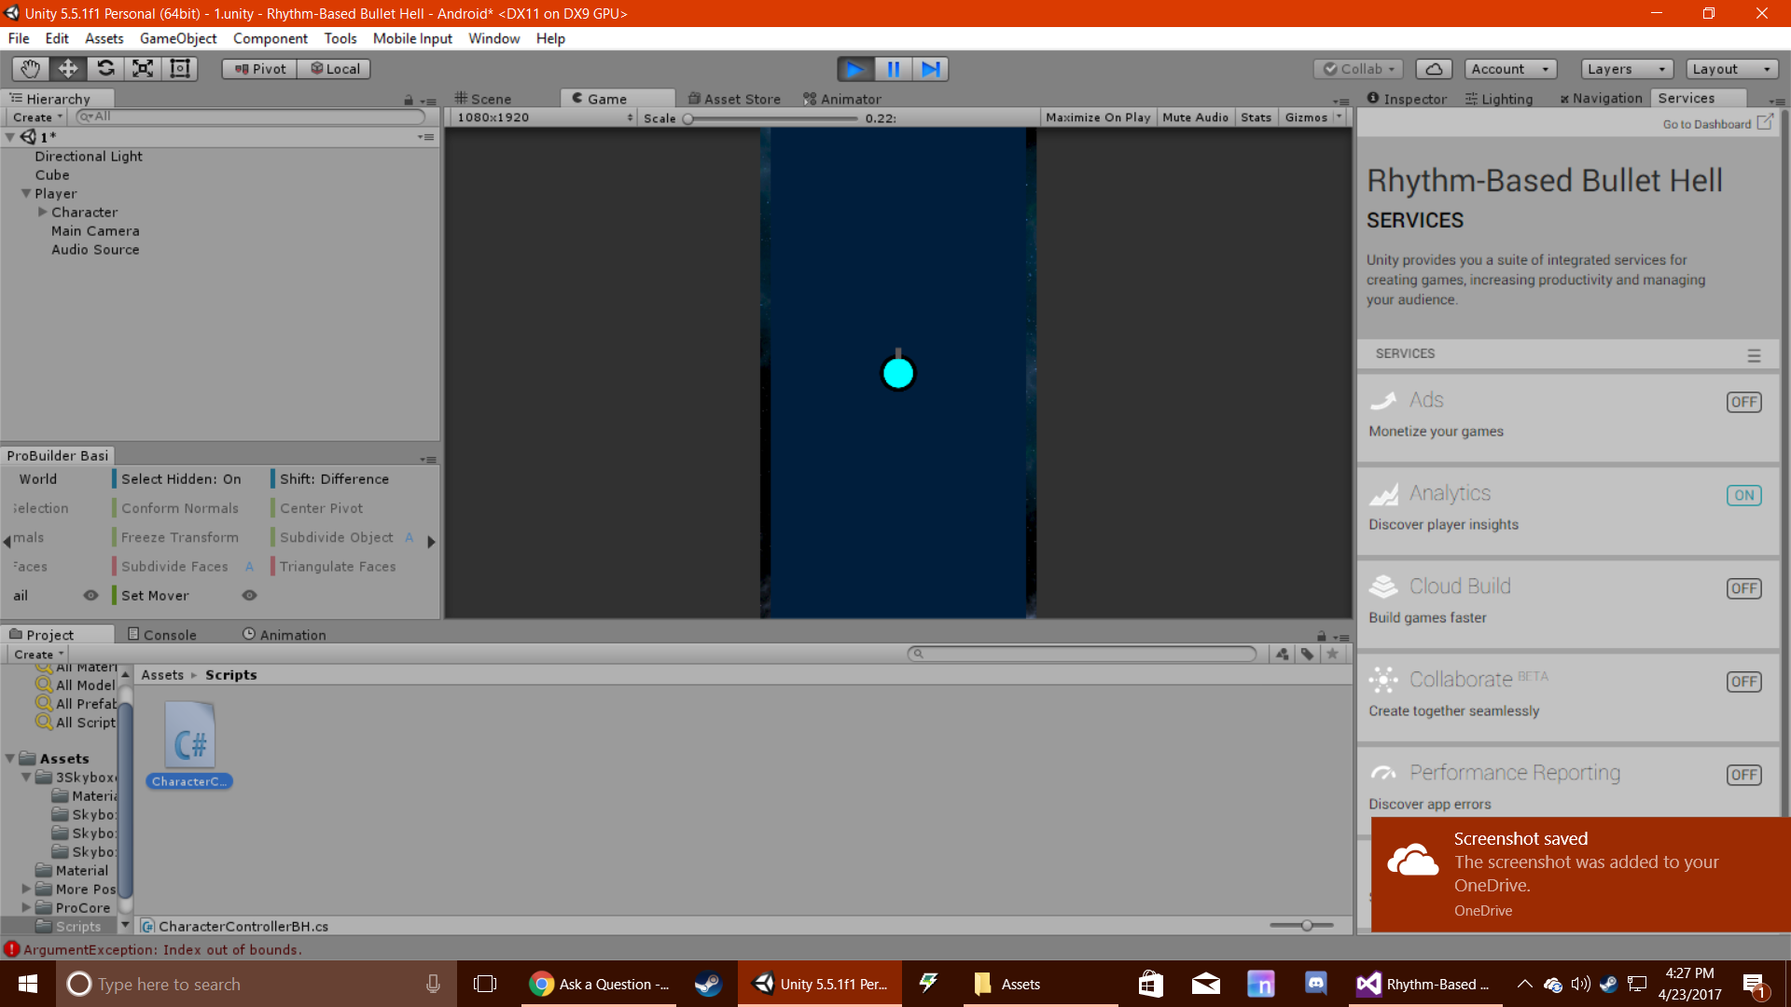1791x1007 pixels.
Task: Select the CharacterC... C# script file
Action: 189,745
